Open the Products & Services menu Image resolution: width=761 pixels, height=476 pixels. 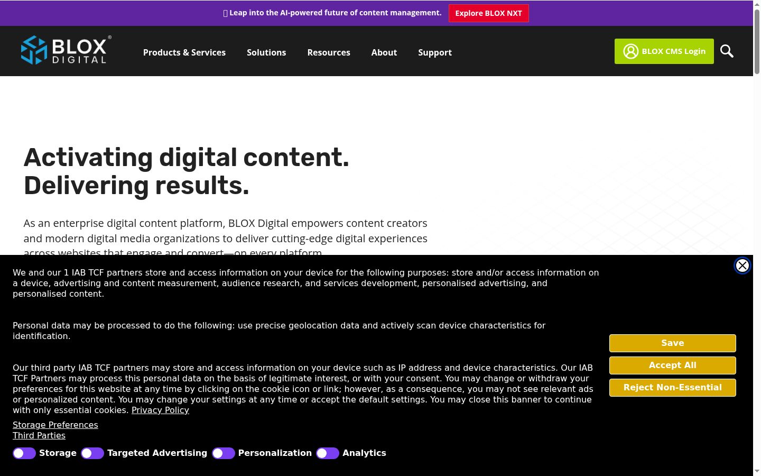tap(184, 52)
